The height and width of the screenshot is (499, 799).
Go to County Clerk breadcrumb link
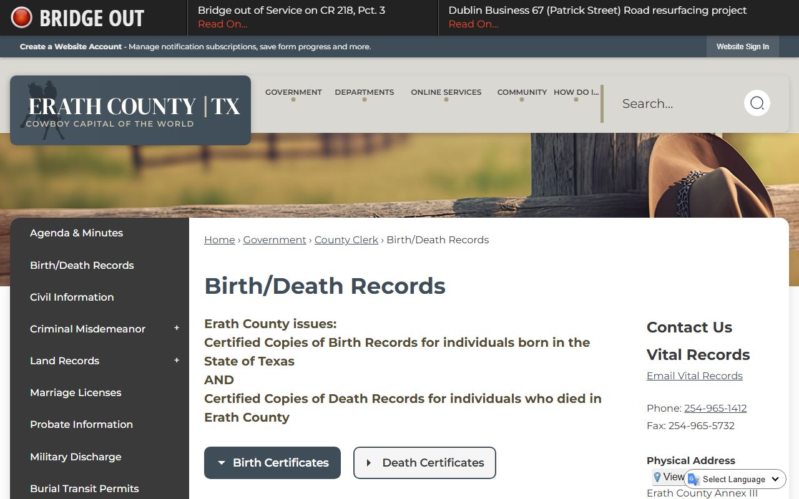(346, 240)
